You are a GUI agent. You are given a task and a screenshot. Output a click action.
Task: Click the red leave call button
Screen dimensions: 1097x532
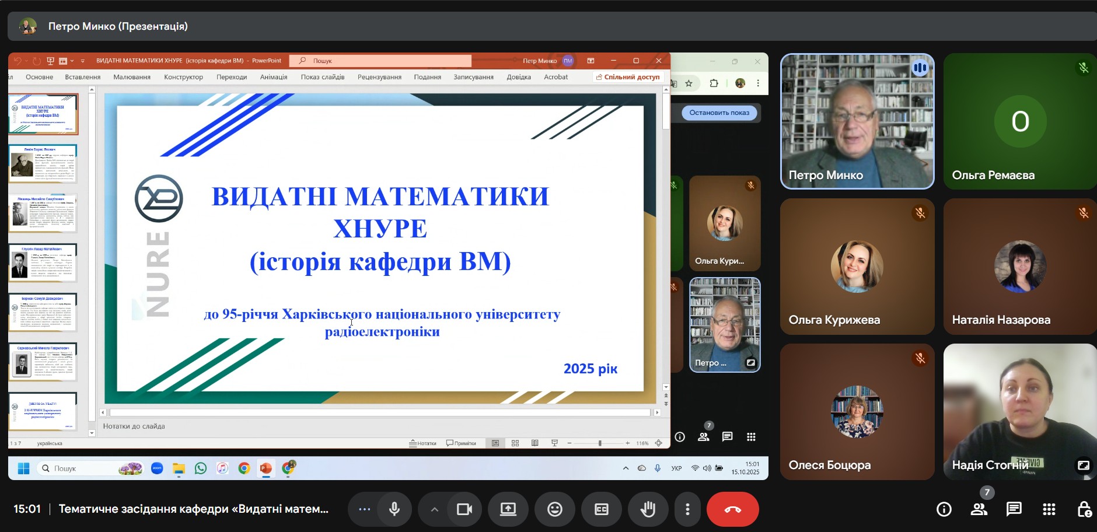[x=732, y=509]
